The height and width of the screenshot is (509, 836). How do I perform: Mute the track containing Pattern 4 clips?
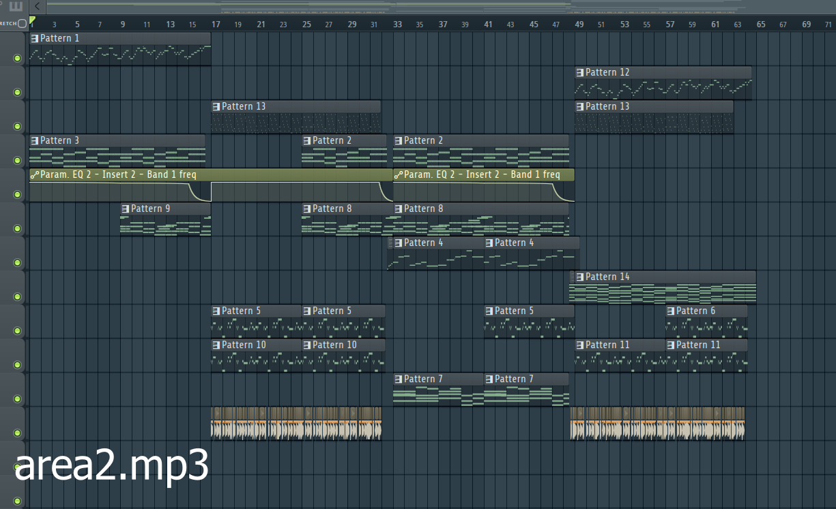click(x=17, y=263)
